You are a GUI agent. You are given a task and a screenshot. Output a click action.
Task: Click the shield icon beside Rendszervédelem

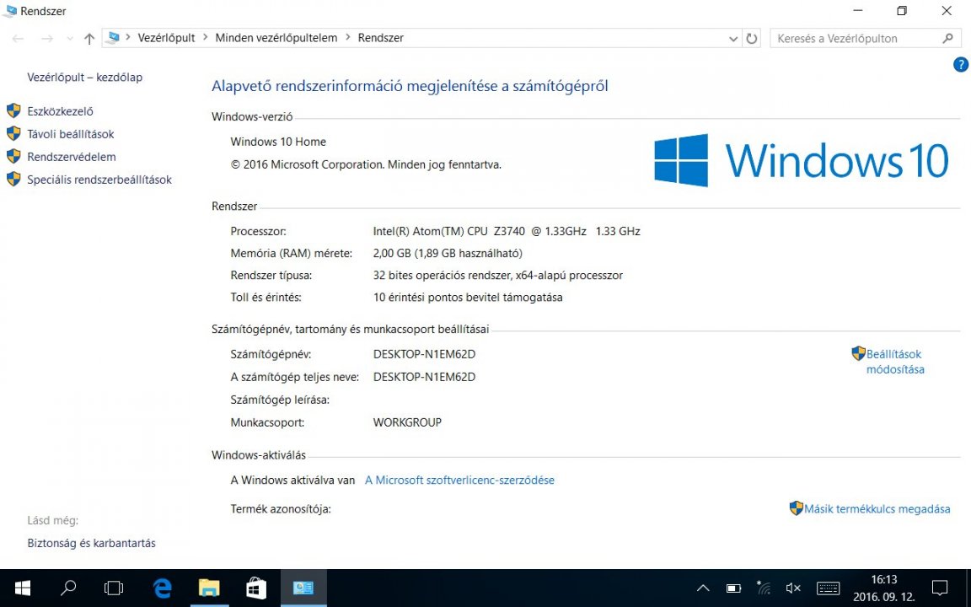tap(13, 157)
